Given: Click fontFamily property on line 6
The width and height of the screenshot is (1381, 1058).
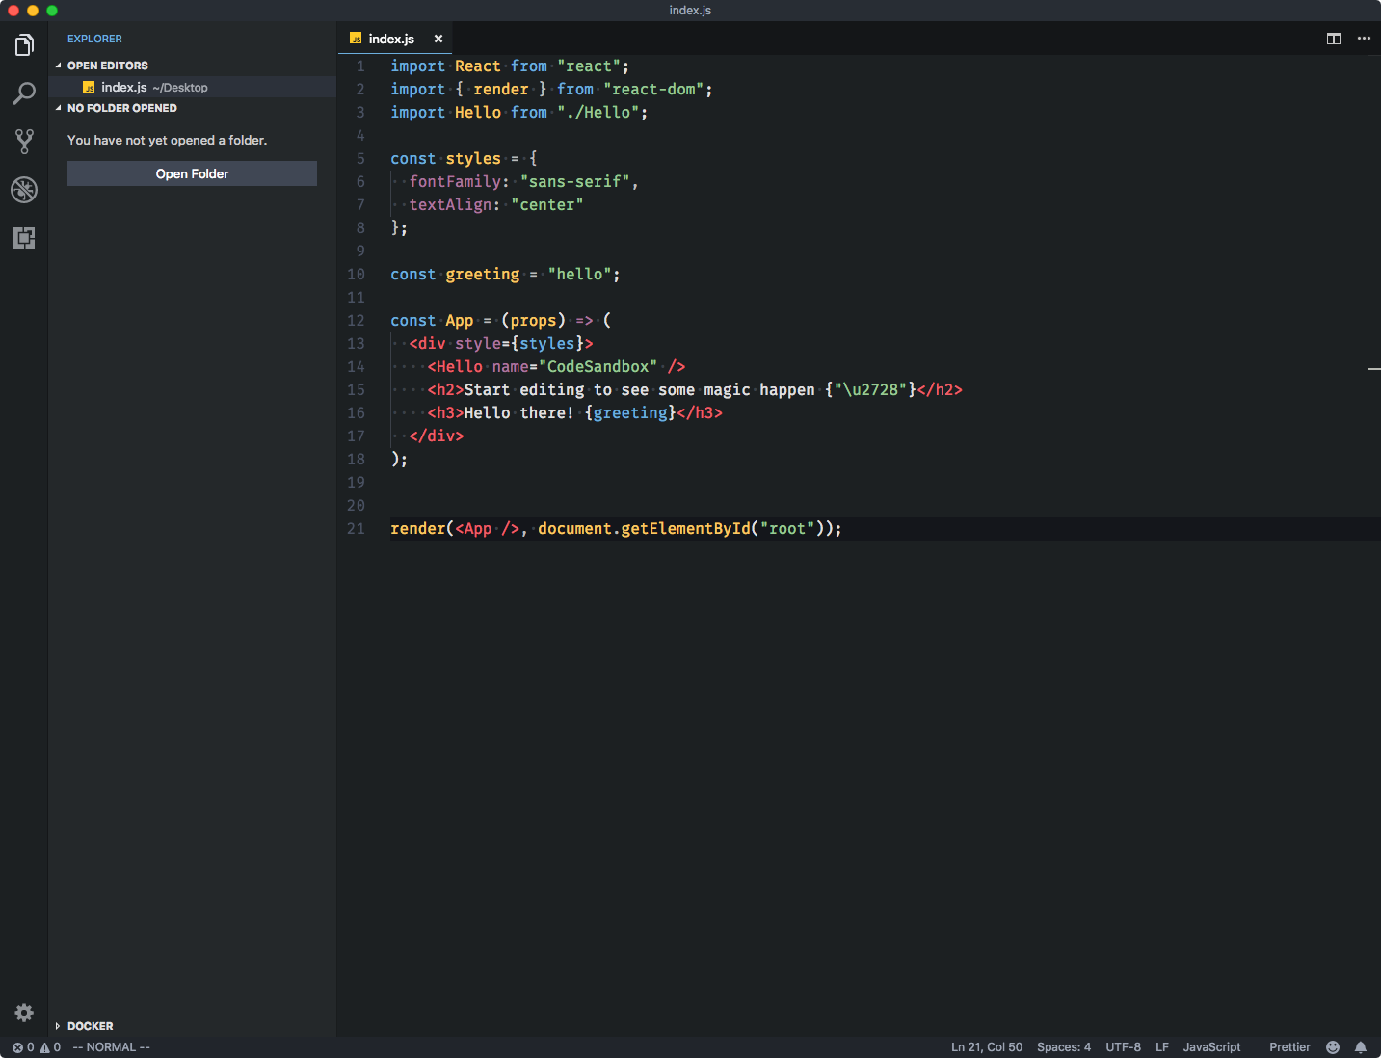Looking at the screenshot, I should coord(455,181).
